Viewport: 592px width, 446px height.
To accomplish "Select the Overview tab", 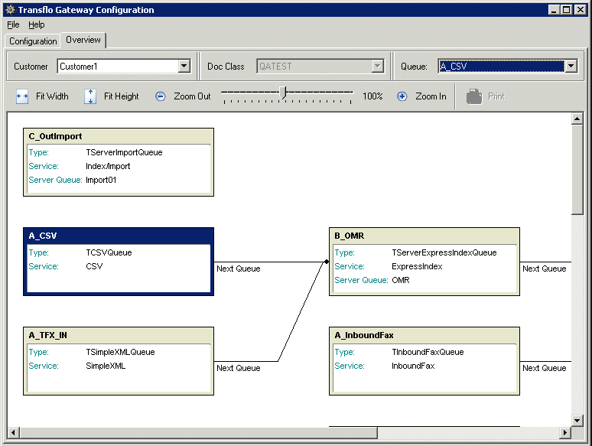I will (x=83, y=40).
